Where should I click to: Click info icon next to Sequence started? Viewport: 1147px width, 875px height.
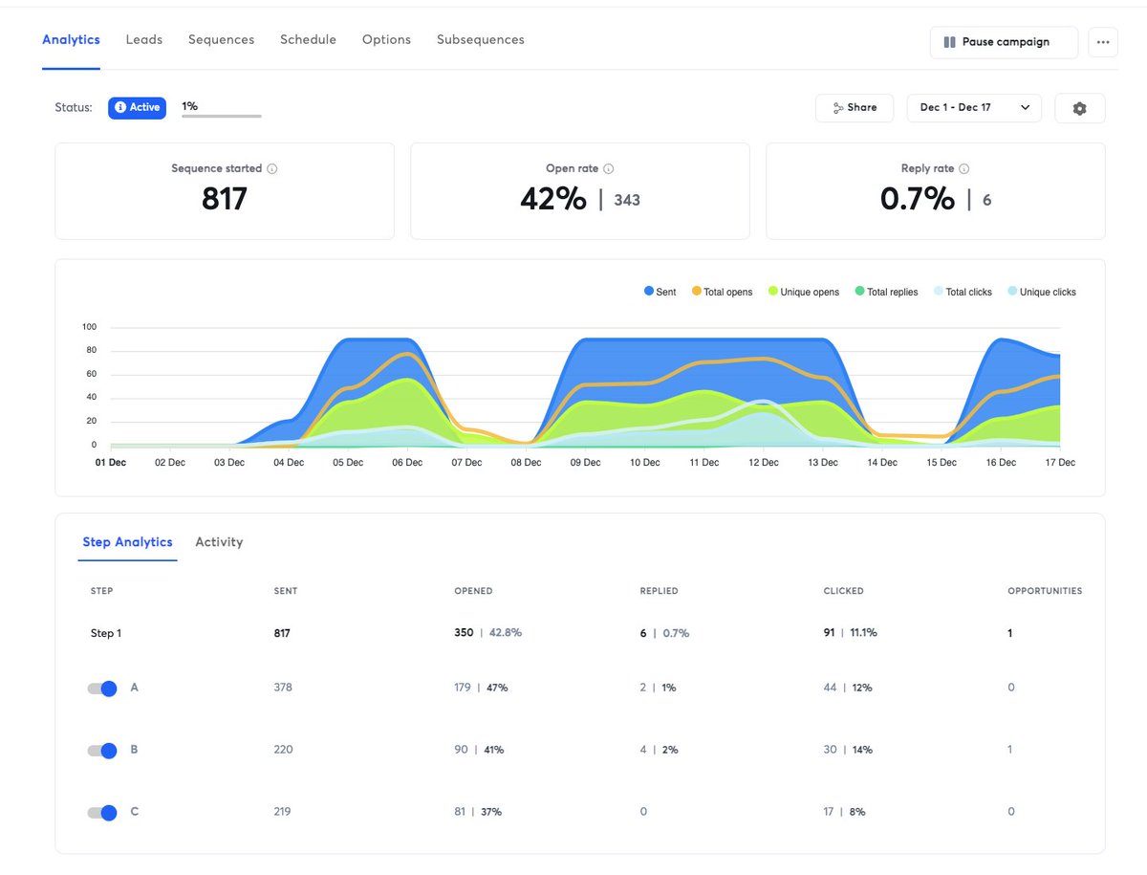pyautogui.click(x=272, y=169)
